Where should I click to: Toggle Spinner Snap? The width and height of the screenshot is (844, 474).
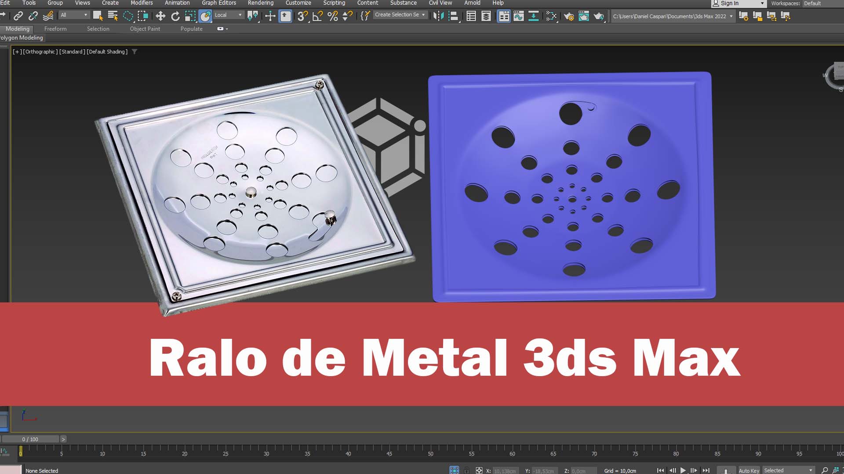click(348, 16)
